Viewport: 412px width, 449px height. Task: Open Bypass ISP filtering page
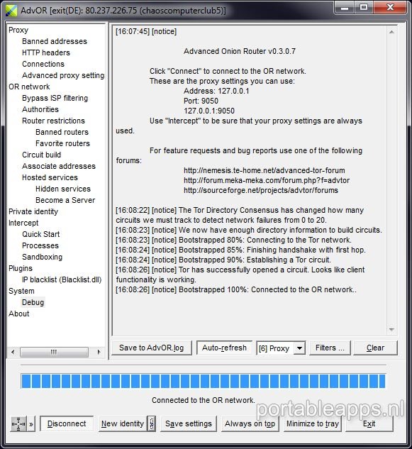55,98
